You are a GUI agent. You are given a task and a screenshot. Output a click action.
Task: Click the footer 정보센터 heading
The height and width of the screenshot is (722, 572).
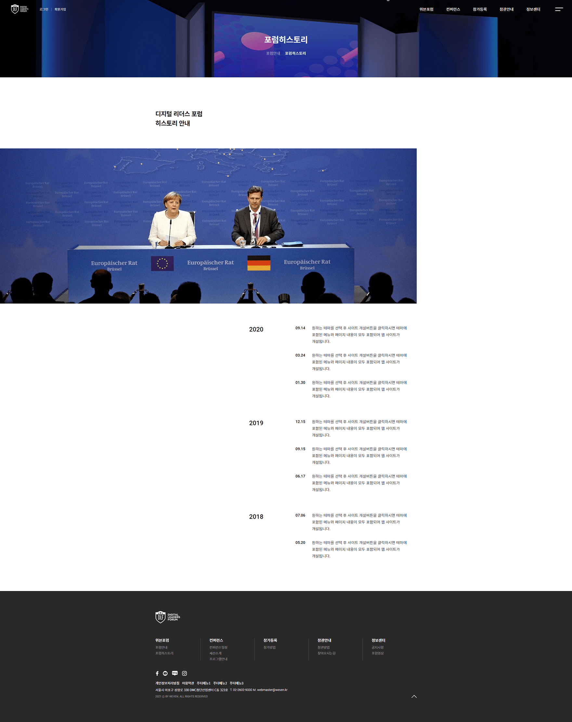(x=378, y=640)
